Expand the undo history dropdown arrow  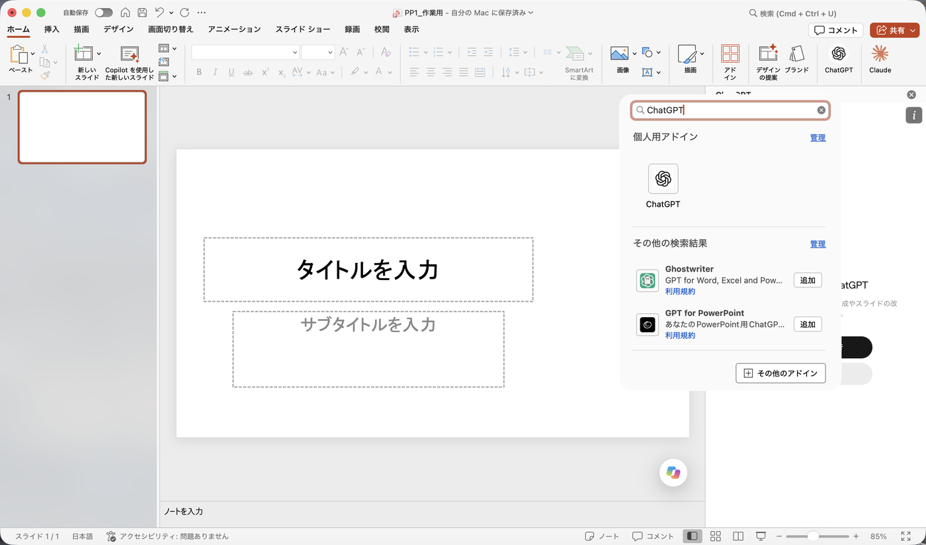pos(171,13)
